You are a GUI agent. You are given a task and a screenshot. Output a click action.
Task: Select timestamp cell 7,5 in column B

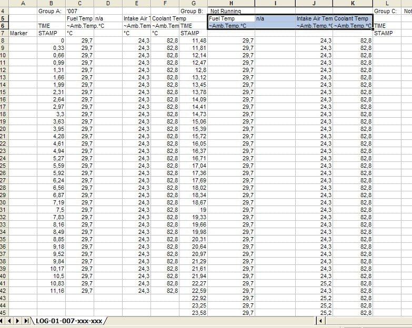point(51,210)
